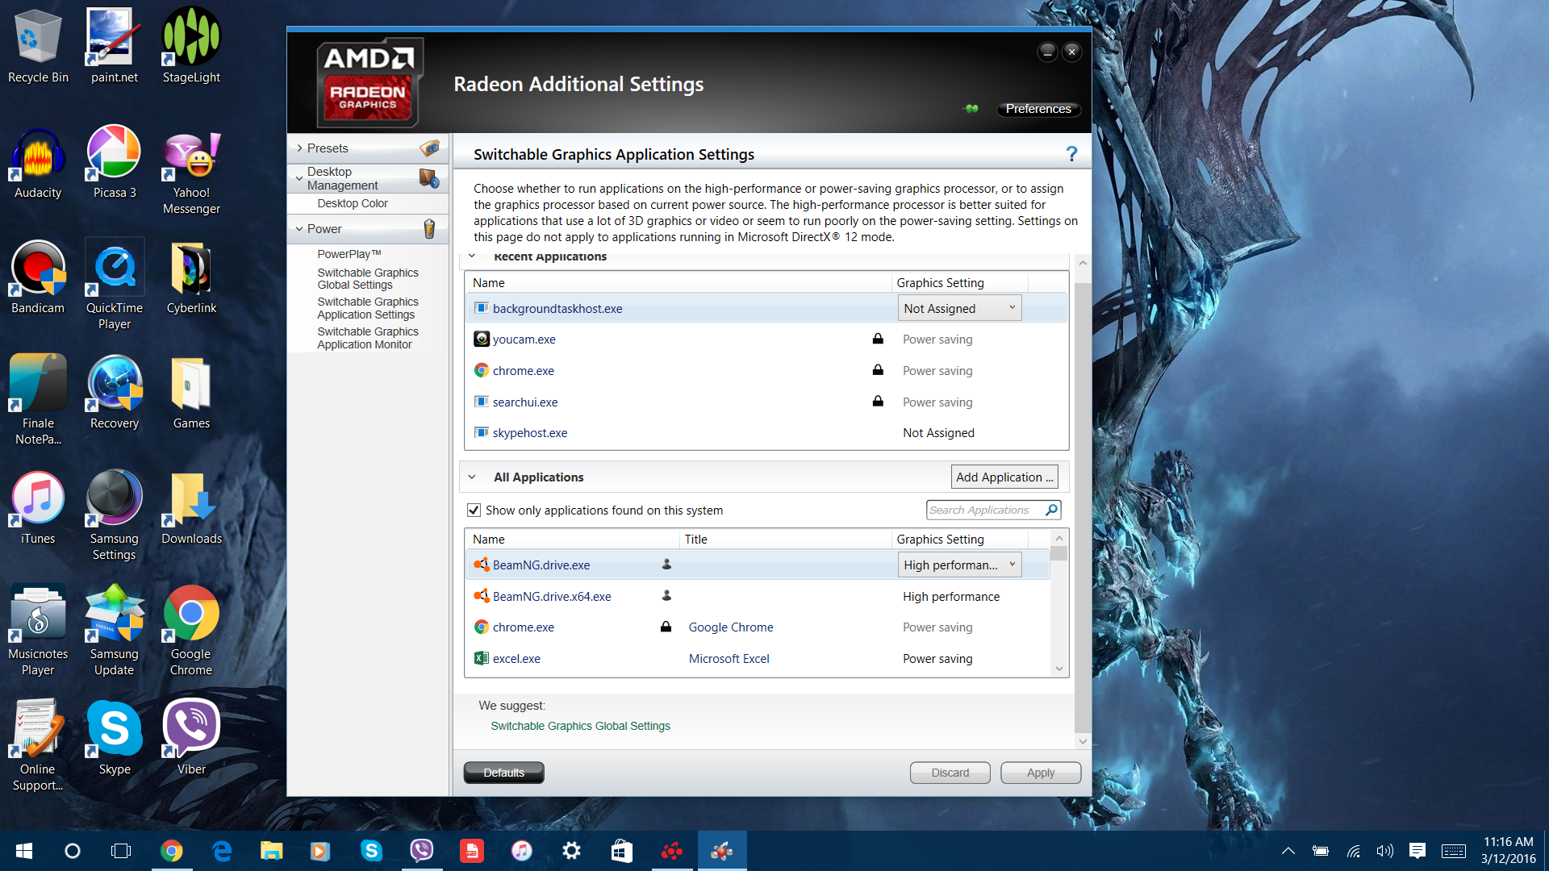
Task: Click Settings gear in taskbar
Action: pos(571,851)
